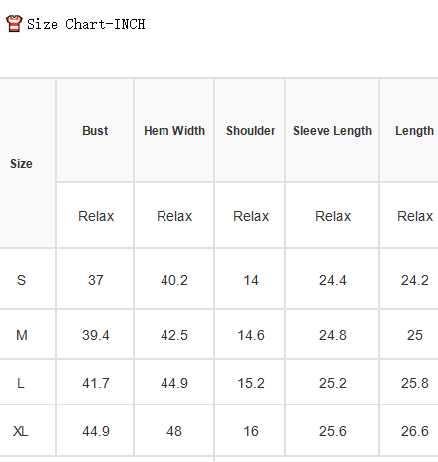Select the Bust column header
Screen dimensions: 438x462
[x=95, y=131]
